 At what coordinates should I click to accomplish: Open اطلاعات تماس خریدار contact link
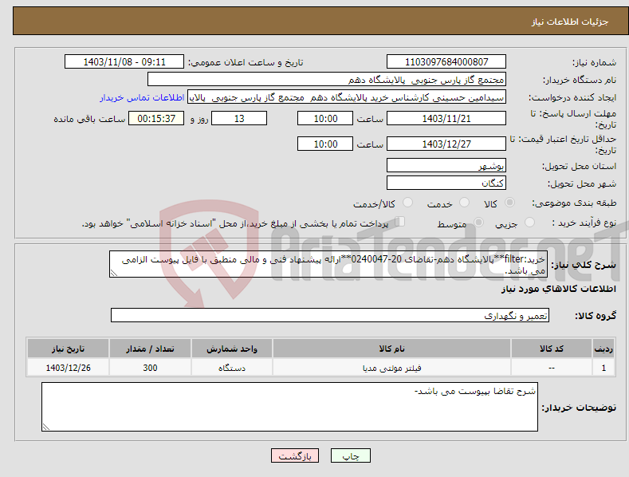[x=142, y=97]
